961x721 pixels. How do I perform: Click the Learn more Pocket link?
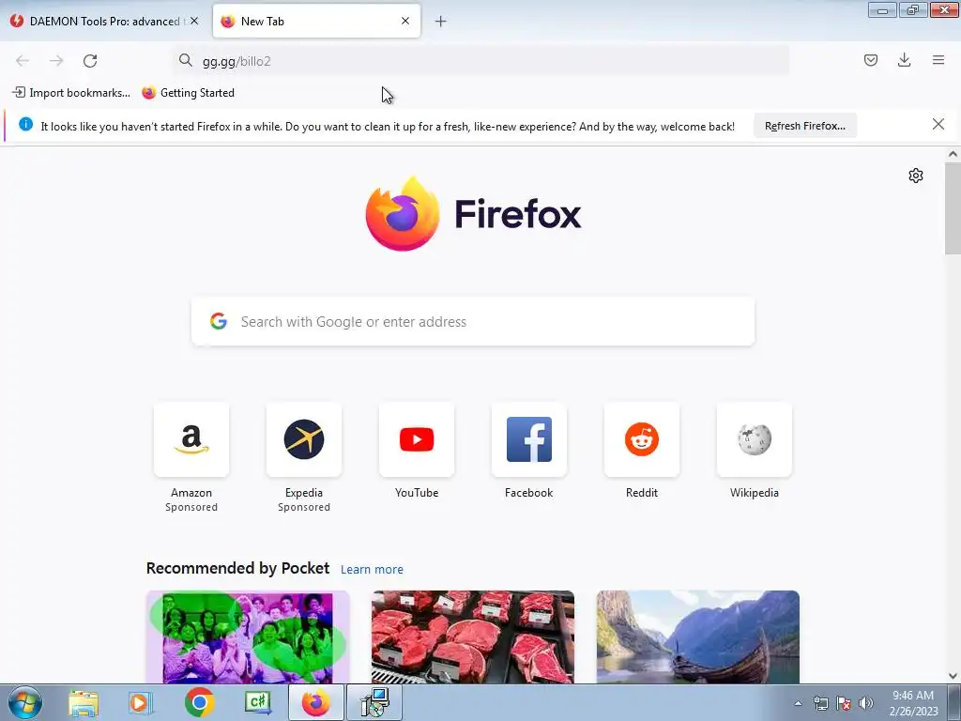(372, 570)
